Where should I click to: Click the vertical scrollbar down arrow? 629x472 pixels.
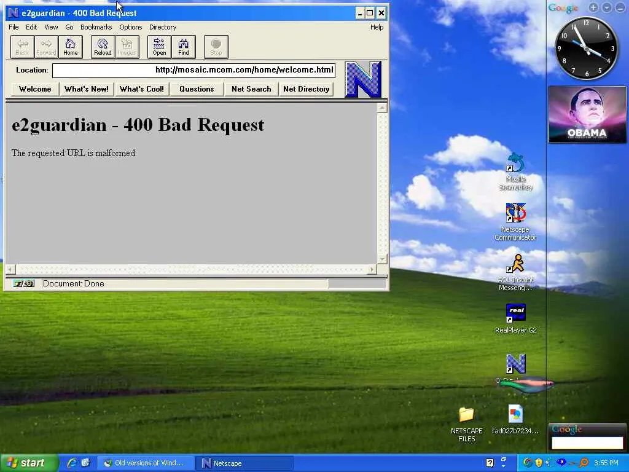coord(382,259)
